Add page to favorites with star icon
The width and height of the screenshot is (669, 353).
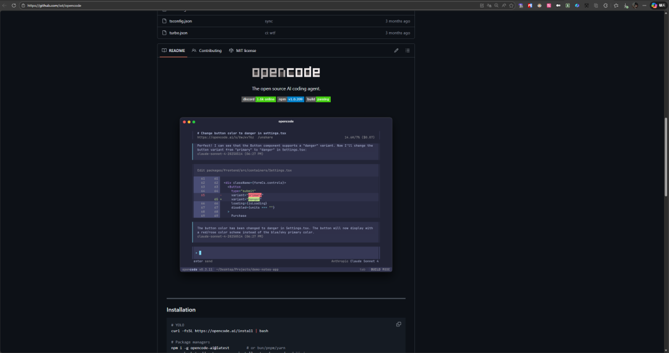(511, 6)
